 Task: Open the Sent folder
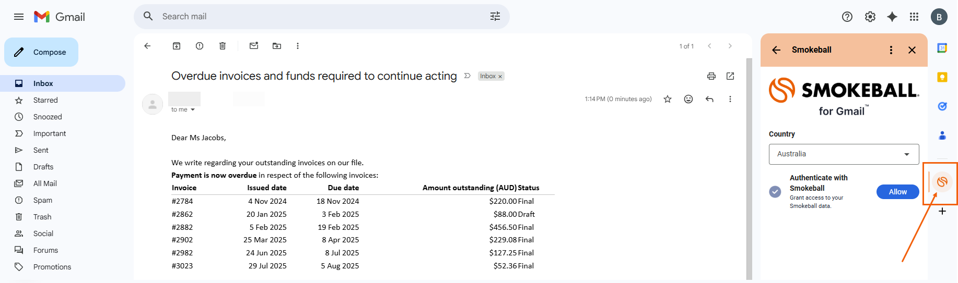[x=41, y=150]
